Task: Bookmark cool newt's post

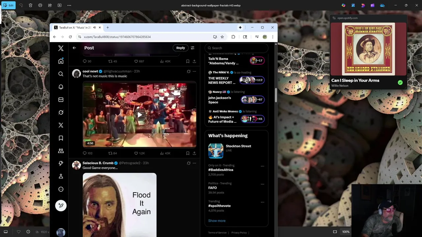Action: pos(188,153)
